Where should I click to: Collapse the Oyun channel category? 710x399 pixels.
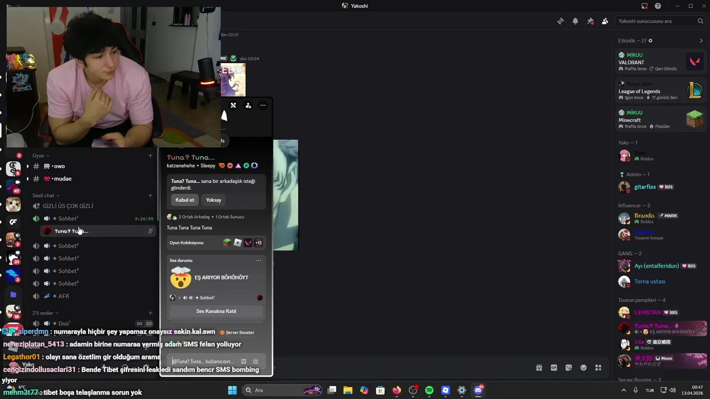[x=41, y=156]
